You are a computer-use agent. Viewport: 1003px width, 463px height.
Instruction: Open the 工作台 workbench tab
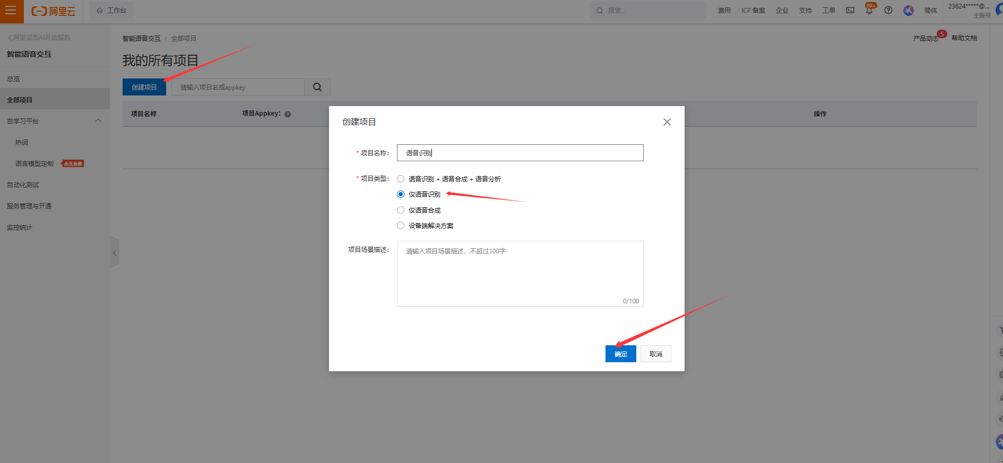[111, 11]
